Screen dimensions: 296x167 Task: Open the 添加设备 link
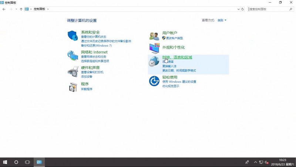[x=87, y=76]
